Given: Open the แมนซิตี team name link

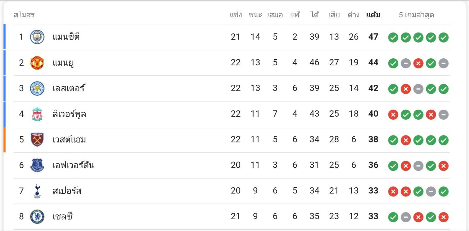Looking at the screenshot, I should coord(66,37).
